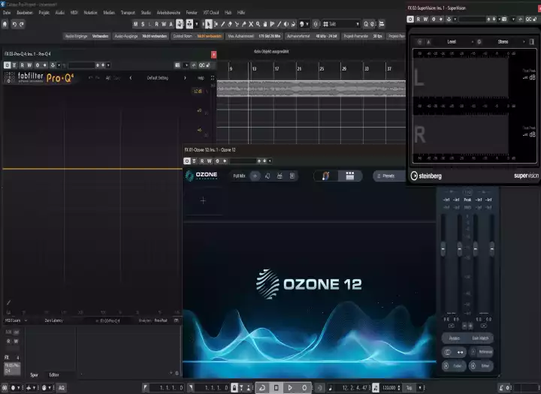Select the Erase tool
This screenshot has width=541, height=394.
click(x=230, y=24)
